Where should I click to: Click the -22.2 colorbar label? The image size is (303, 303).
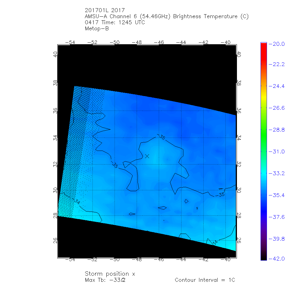[x=277, y=64]
